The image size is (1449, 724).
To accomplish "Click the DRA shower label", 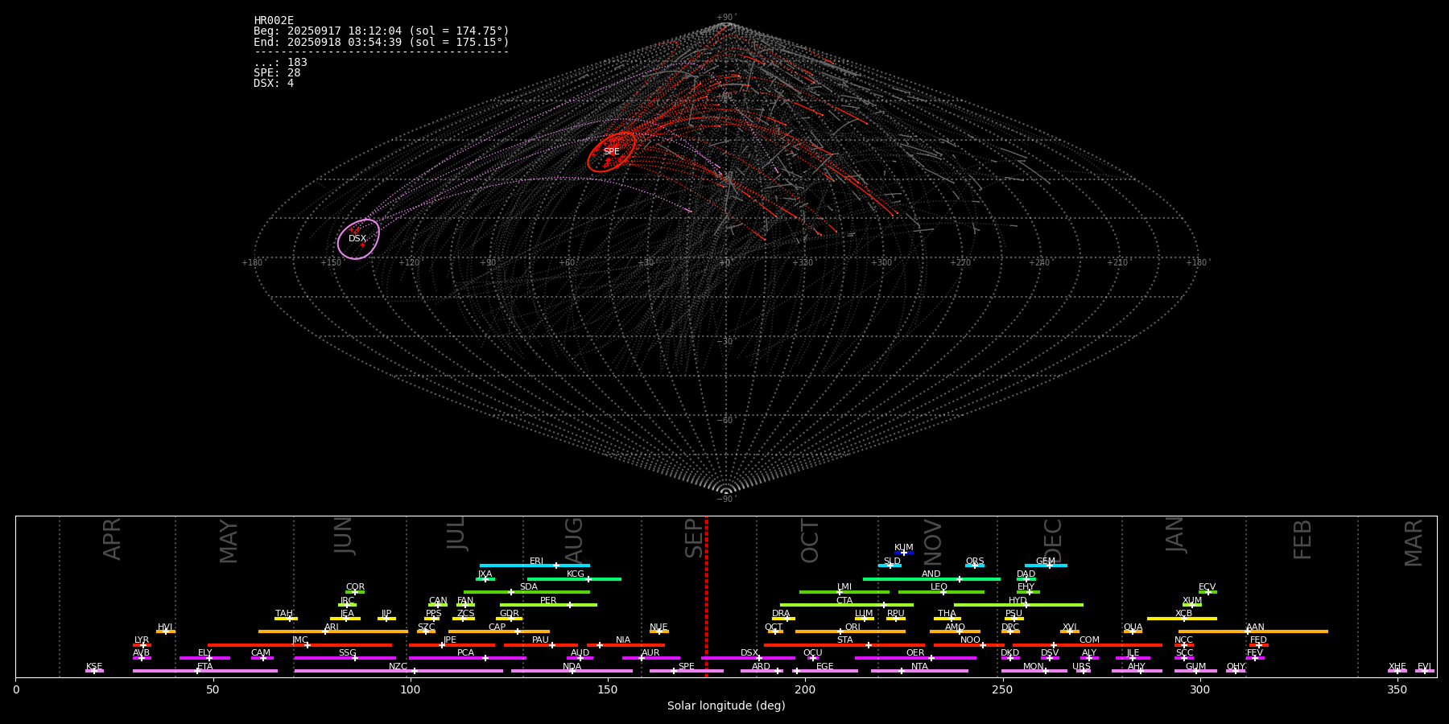I will [x=781, y=614].
